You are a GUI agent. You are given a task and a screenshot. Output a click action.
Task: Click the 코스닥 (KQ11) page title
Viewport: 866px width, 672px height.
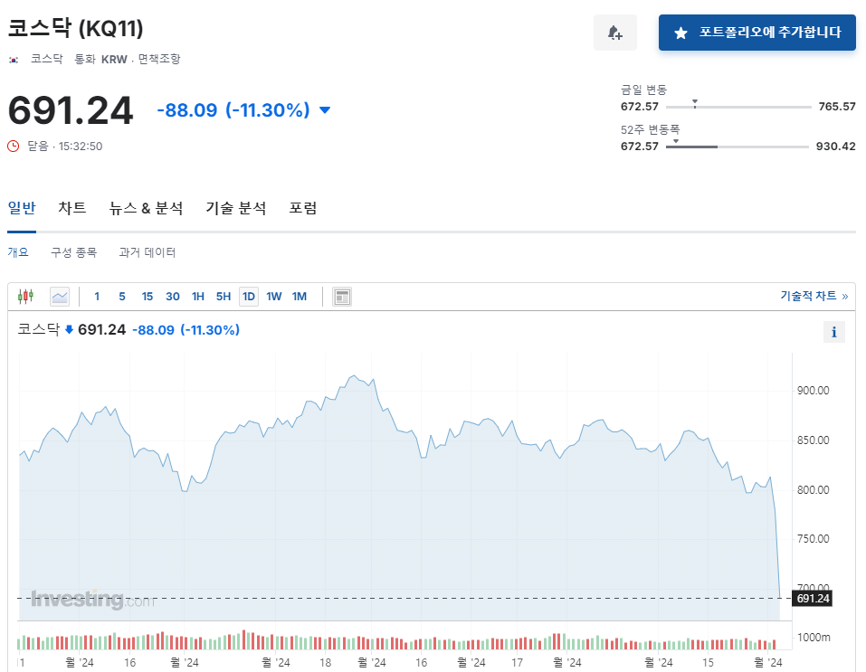(76, 28)
